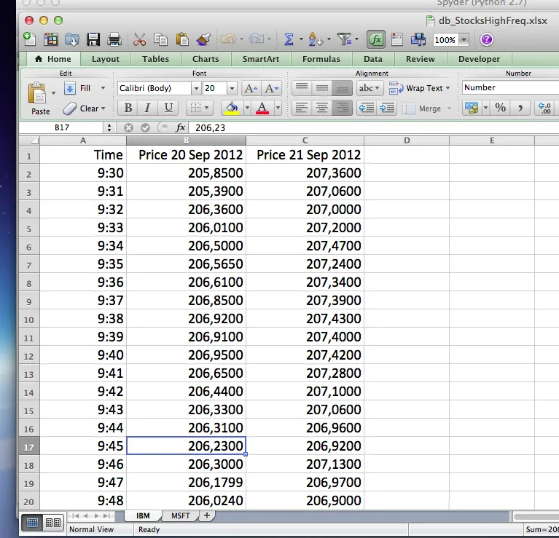Open the abc text orientation dropdown
The width and height of the screenshot is (559, 538).
370,88
